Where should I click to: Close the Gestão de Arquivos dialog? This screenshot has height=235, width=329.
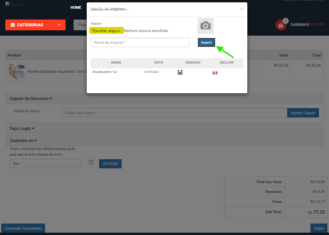click(241, 9)
